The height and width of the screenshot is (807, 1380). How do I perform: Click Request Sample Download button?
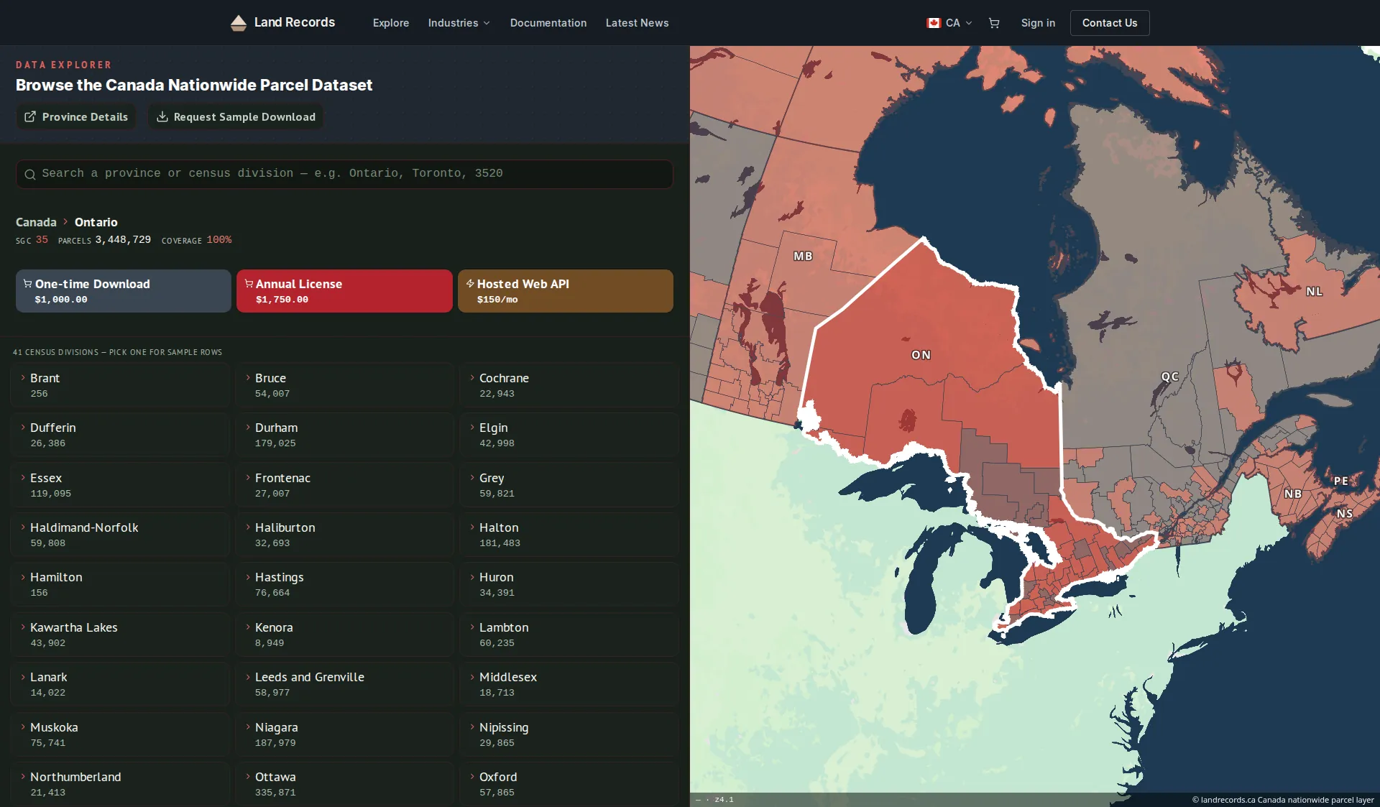coord(236,116)
